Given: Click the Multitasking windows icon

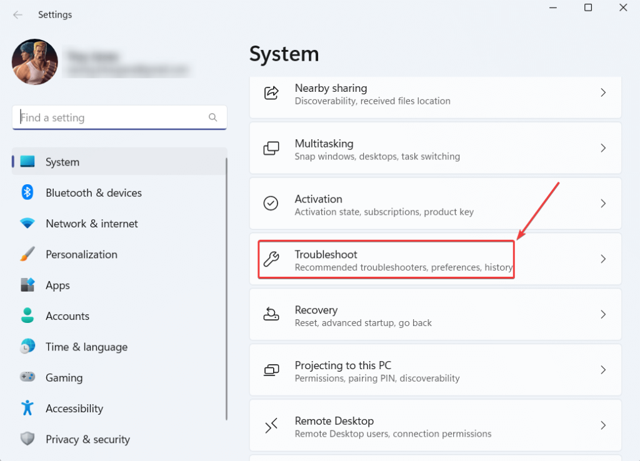Looking at the screenshot, I should pos(271,149).
